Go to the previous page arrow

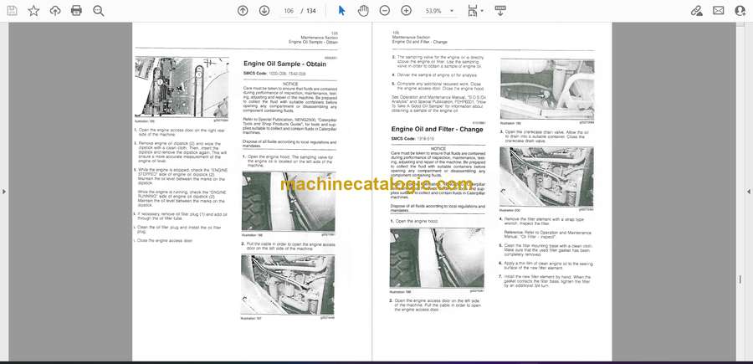[243, 11]
